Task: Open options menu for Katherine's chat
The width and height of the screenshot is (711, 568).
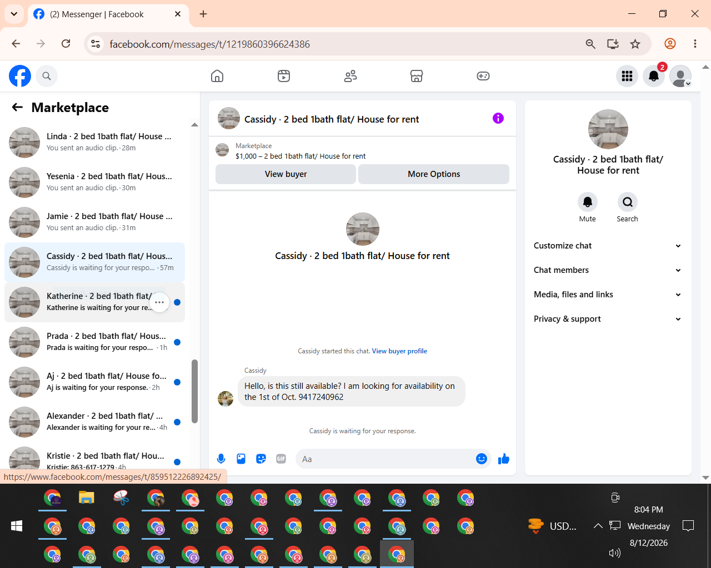Action: pos(159,302)
